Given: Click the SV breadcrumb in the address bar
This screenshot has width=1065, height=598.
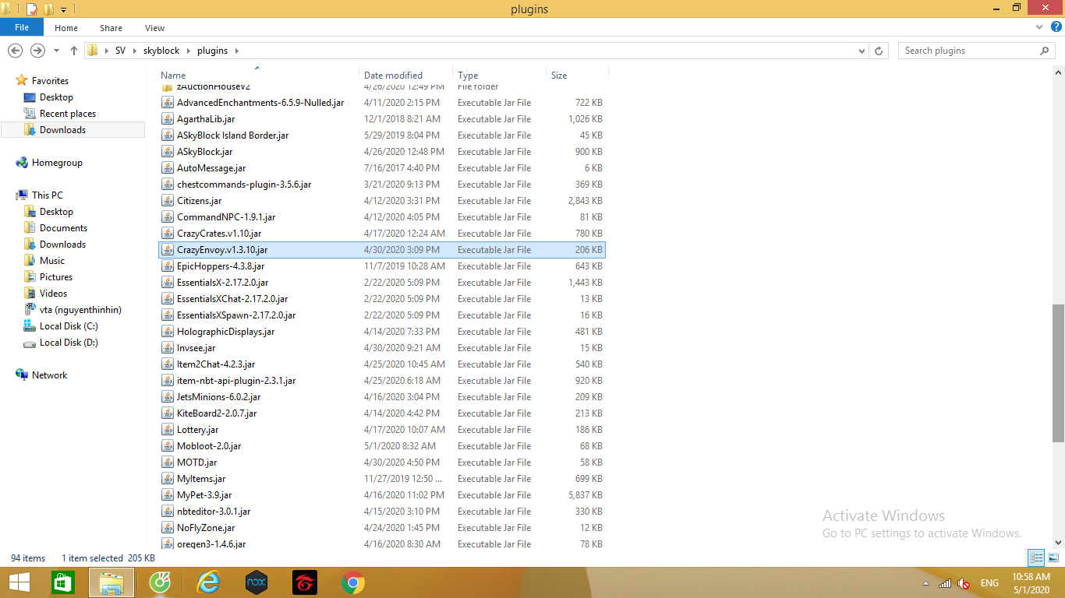Looking at the screenshot, I should pyautogui.click(x=120, y=51).
